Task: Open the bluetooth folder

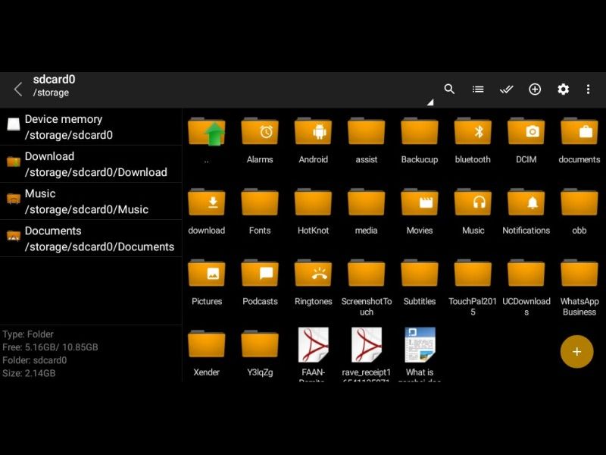Action: (x=473, y=133)
